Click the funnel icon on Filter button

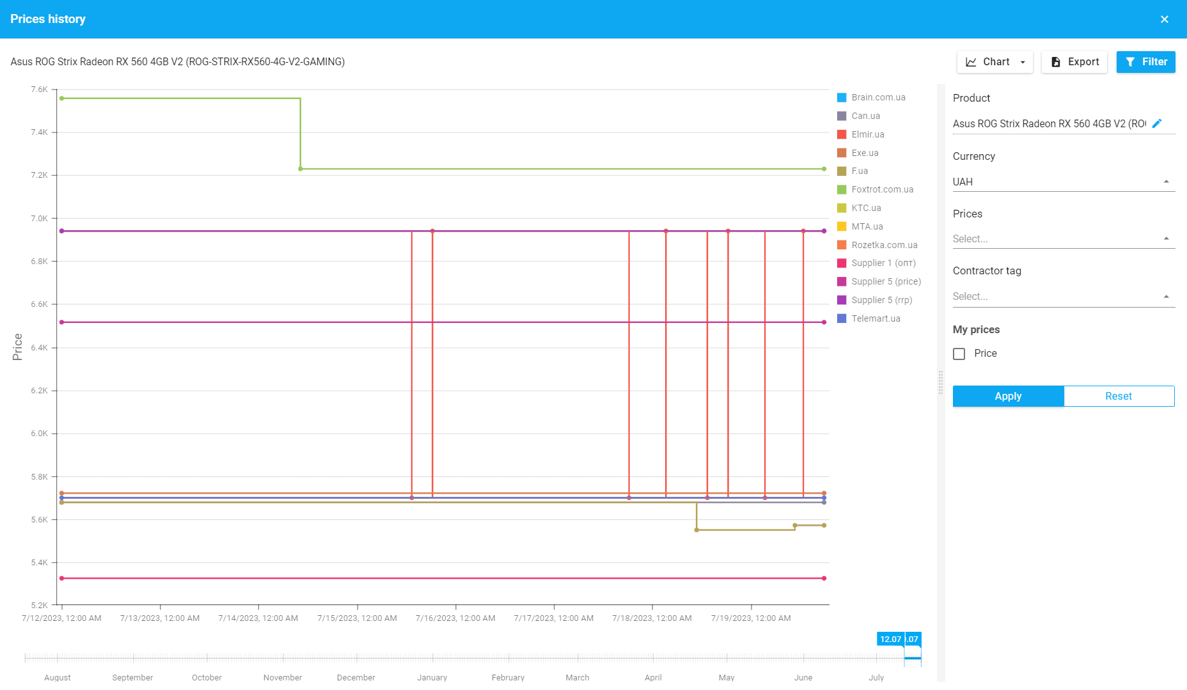tap(1130, 62)
